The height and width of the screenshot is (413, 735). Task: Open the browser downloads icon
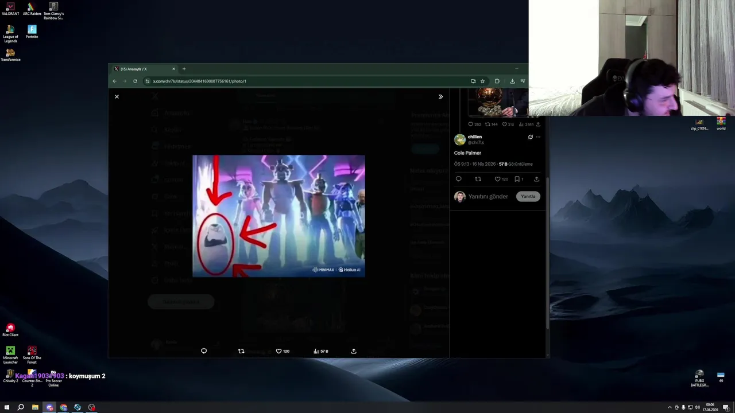(512, 81)
